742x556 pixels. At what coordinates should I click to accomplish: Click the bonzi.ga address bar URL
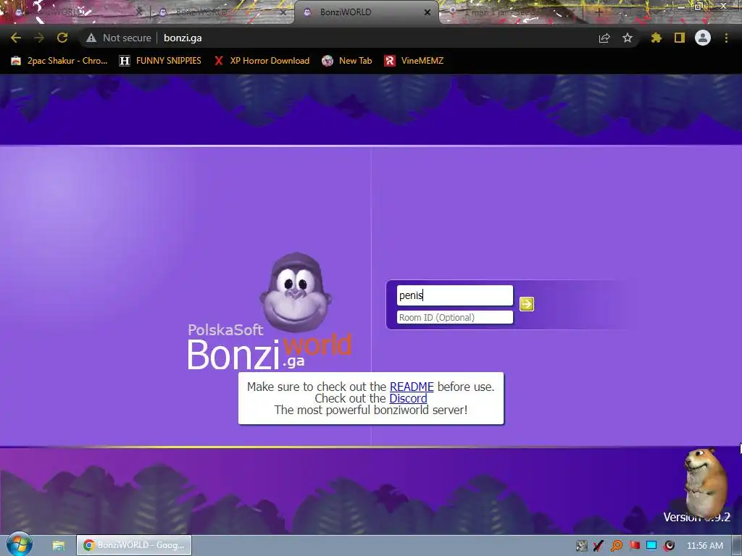tap(183, 38)
